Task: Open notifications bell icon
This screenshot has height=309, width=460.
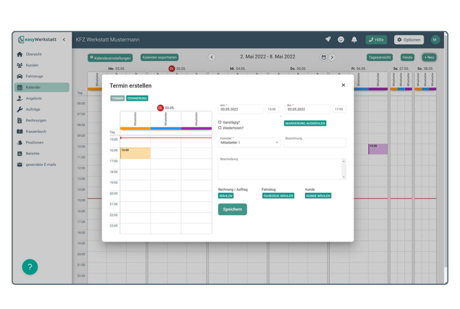Action: pos(354,40)
